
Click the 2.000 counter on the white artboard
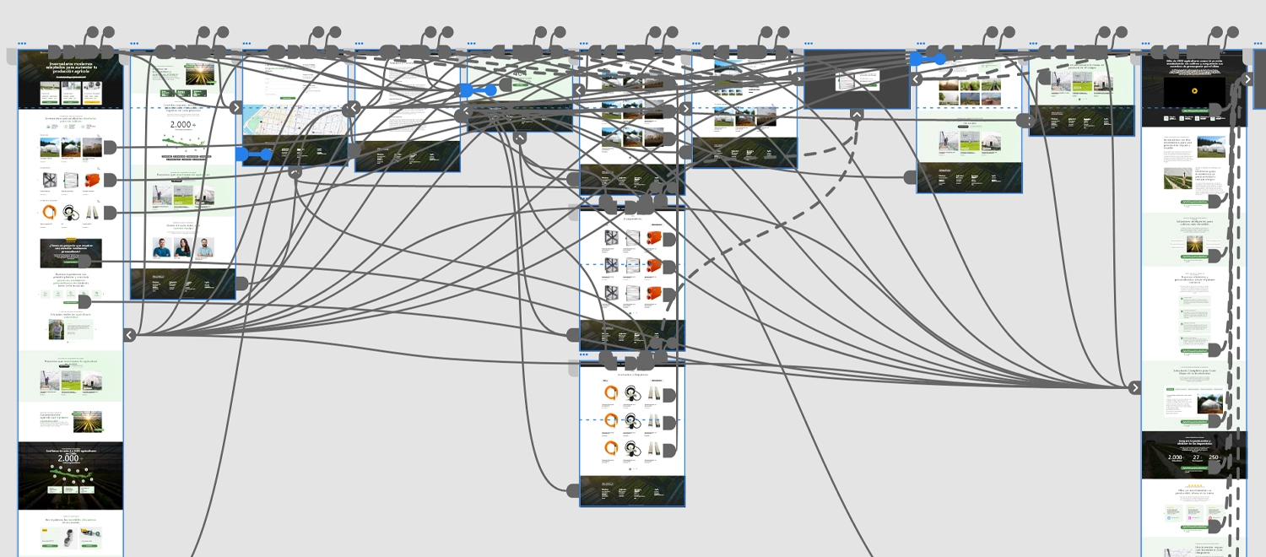(x=182, y=125)
